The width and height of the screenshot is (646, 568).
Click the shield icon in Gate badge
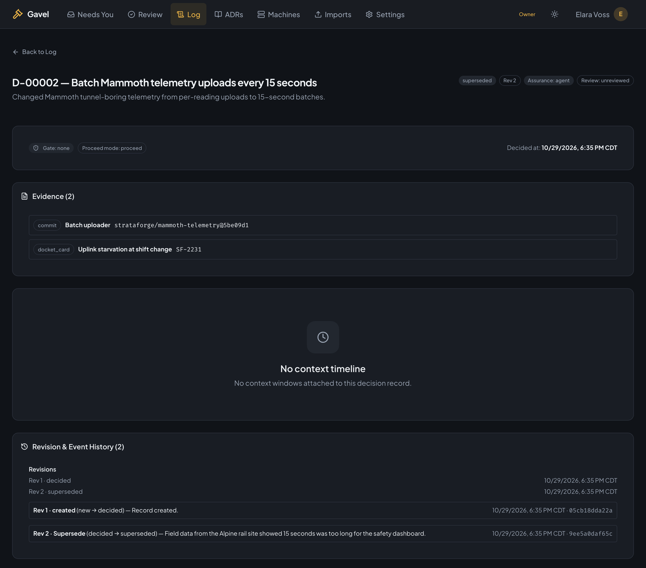tap(36, 148)
